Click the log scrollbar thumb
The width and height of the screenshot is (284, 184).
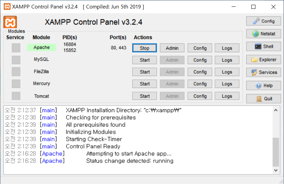(276, 152)
